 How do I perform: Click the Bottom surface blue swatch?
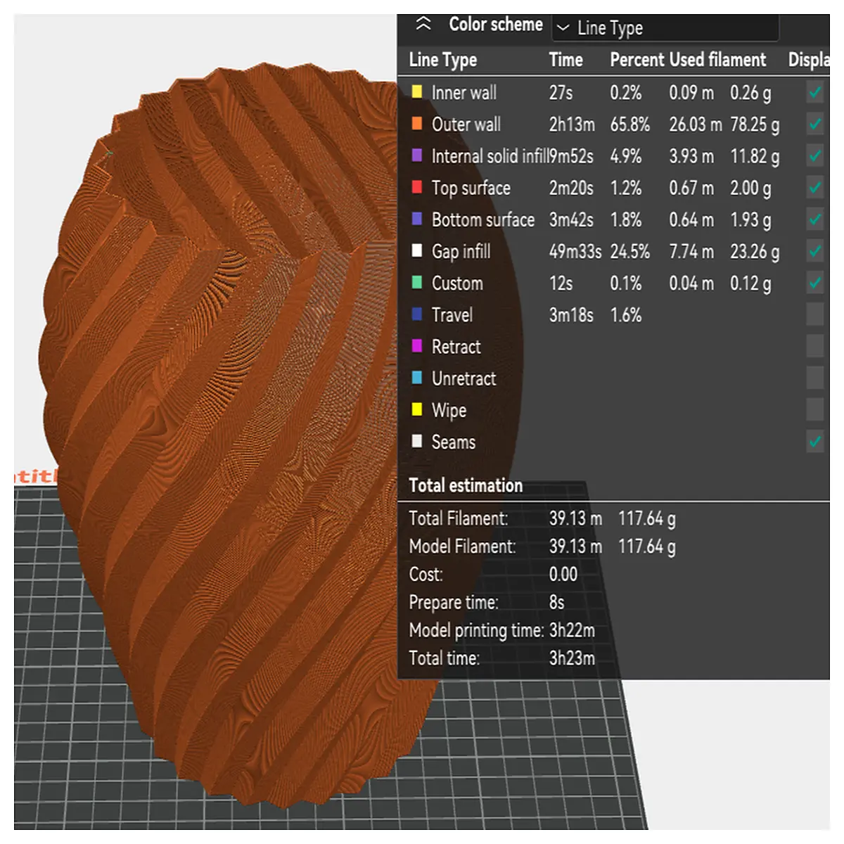[x=417, y=219]
